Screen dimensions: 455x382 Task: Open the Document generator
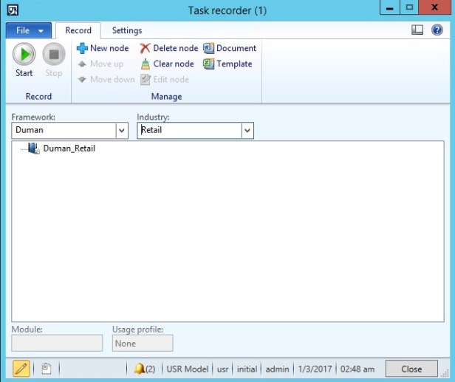[230, 48]
